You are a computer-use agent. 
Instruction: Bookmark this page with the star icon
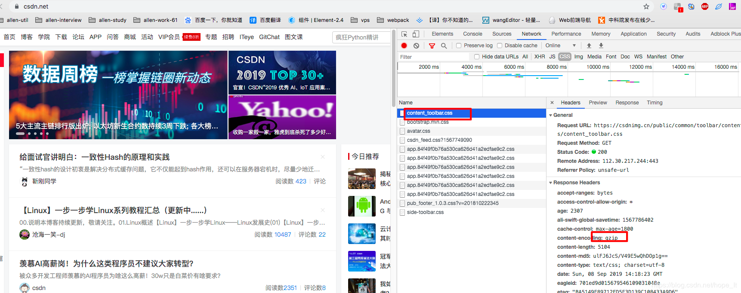[646, 6]
